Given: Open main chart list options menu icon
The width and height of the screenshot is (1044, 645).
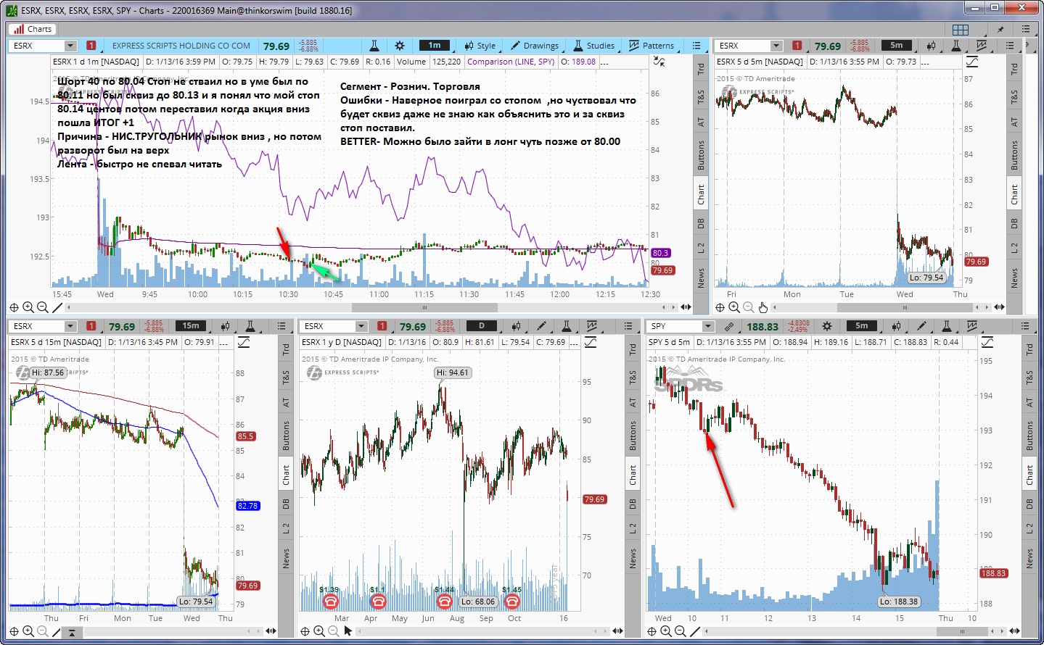Looking at the screenshot, I should coord(696,46).
